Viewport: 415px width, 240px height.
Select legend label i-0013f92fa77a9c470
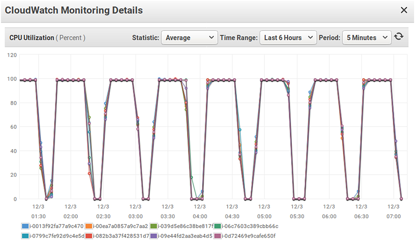coord(57,226)
